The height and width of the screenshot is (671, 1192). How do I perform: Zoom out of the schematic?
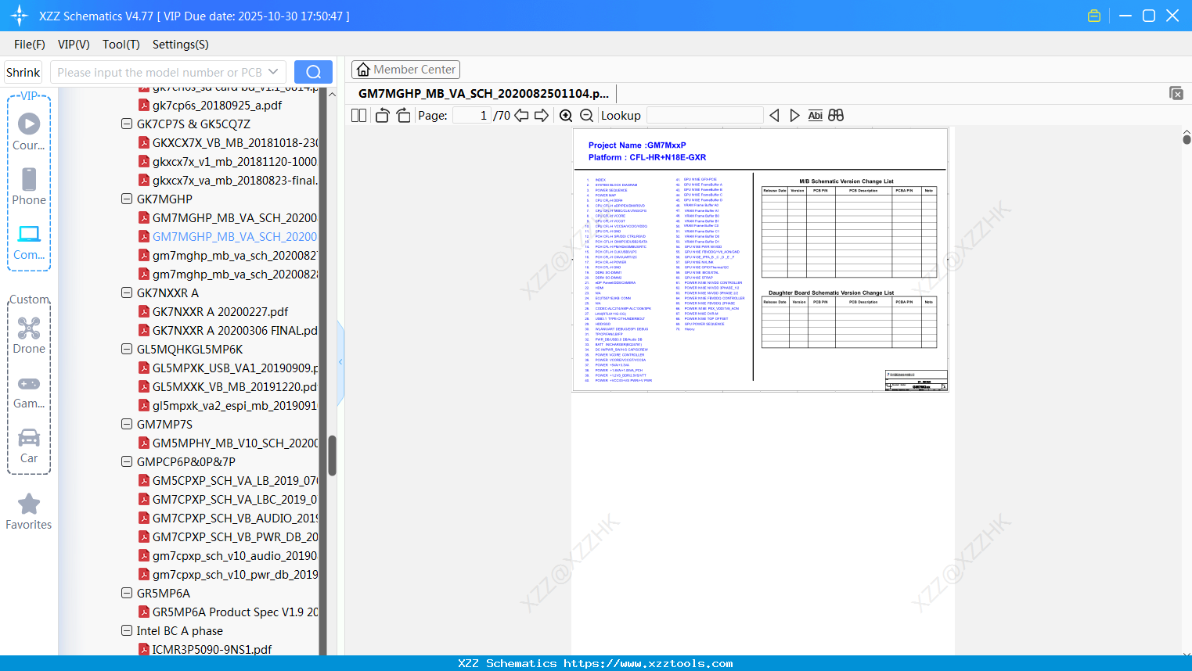tap(586, 115)
